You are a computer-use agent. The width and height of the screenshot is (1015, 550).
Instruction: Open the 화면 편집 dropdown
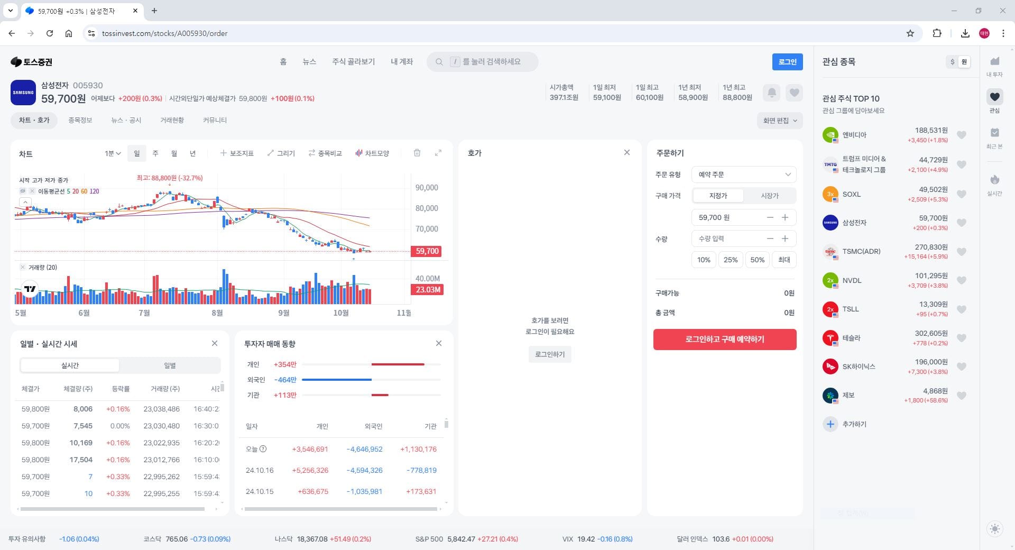point(780,121)
